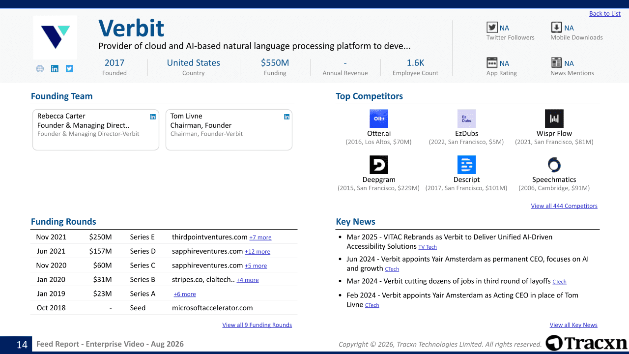This screenshot has height=354, width=629.
Task: Open Verbit's Twitter icon under logo
Action: [x=69, y=69]
